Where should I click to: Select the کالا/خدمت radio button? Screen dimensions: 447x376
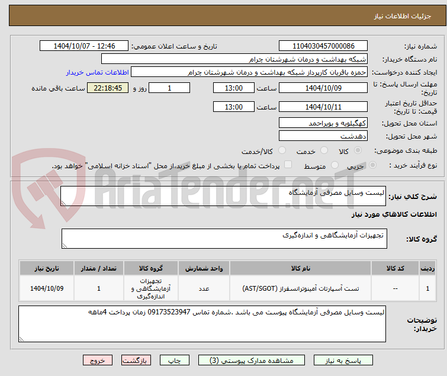click(x=282, y=150)
